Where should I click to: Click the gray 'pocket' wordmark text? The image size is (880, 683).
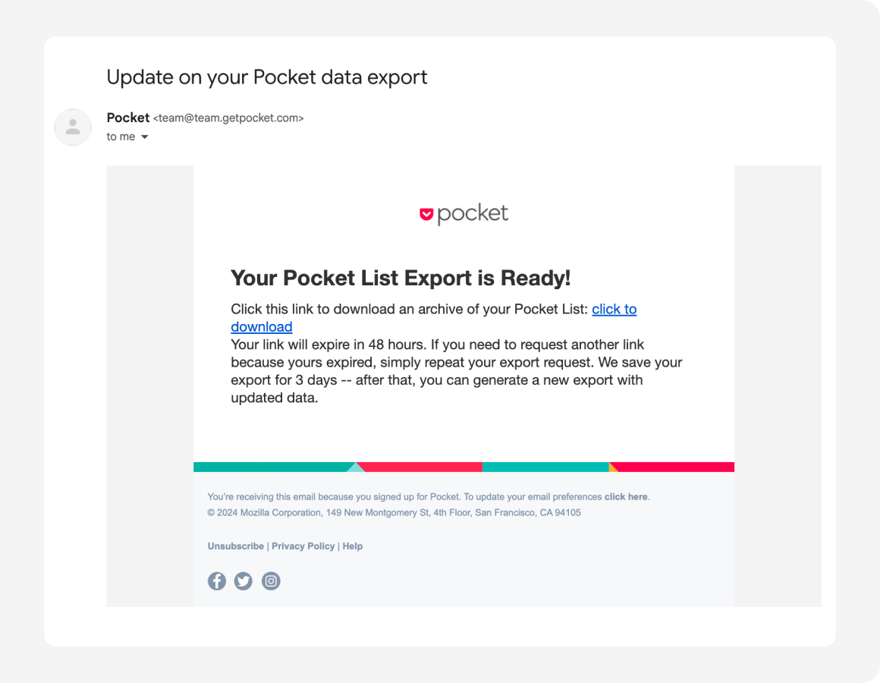pyautogui.click(x=473, y=214)
